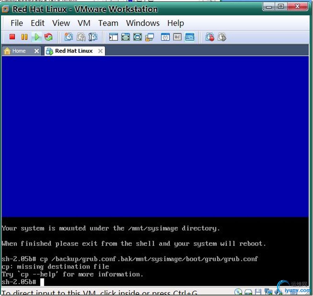Click the CD/DVD drive status icon

point(238,292)
